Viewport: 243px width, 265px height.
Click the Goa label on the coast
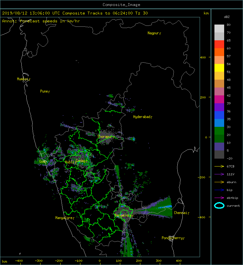pyautogui.click(x=42, y=161)
